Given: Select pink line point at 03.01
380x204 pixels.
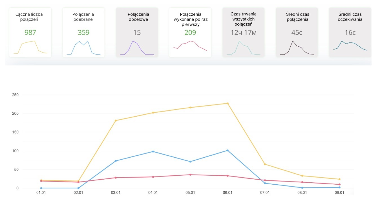Looking at the screenshot, I should click(x=116, y=178).
